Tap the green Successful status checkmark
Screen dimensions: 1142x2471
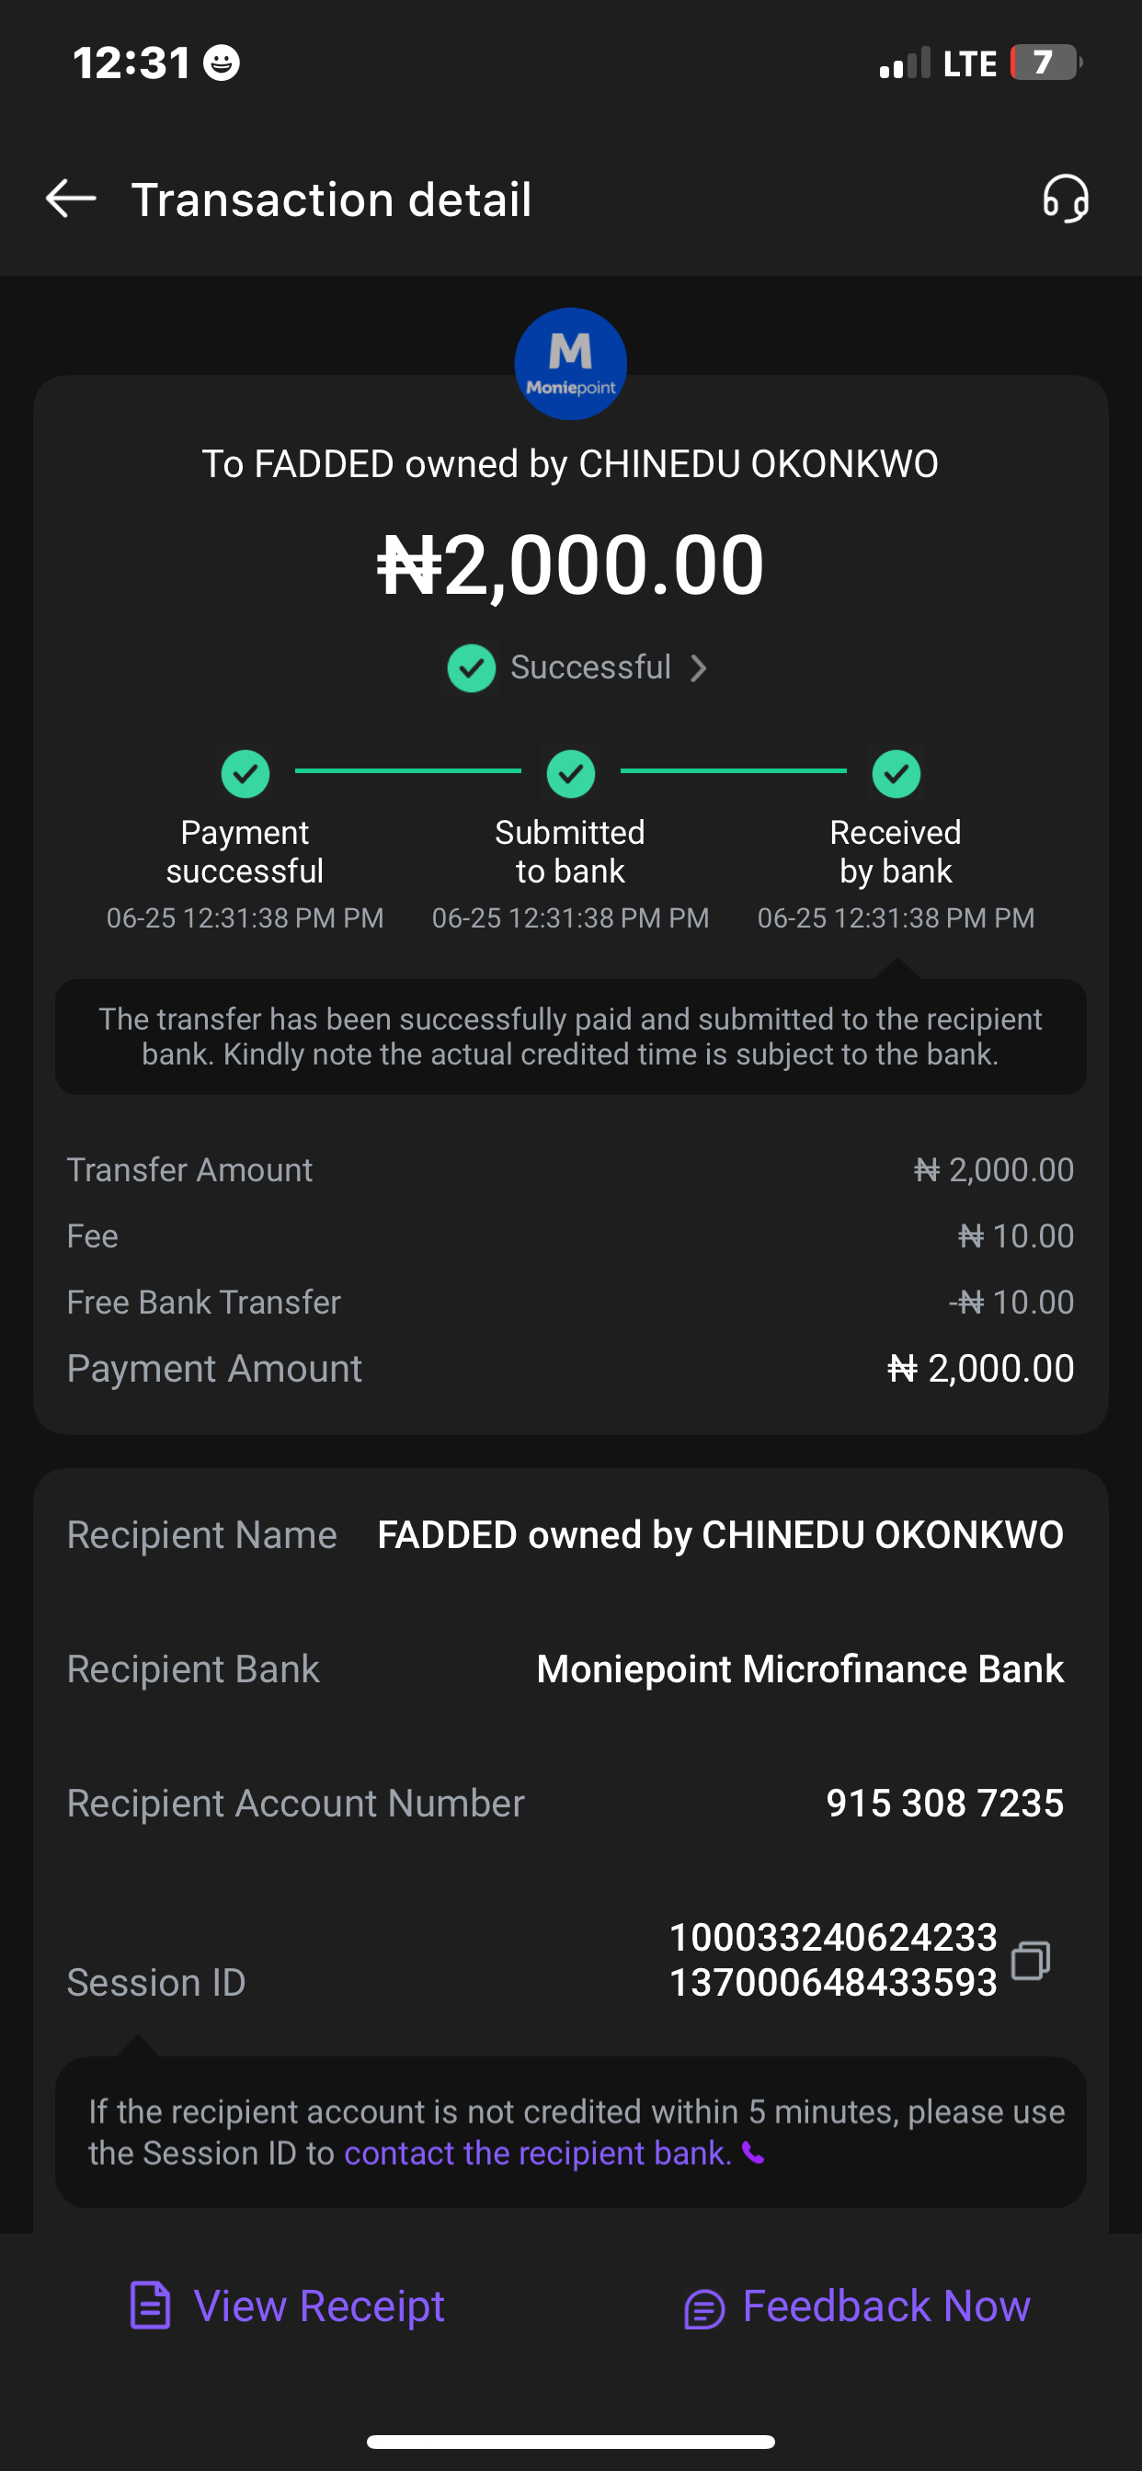pos(471,667)
